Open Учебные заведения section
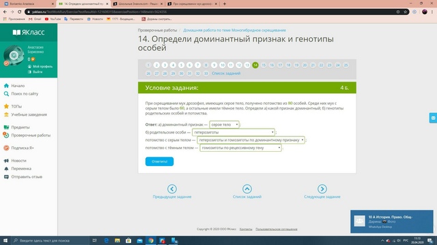Image resolution: width=437 pixels, height=245 pixels. (x=29, y=114)
